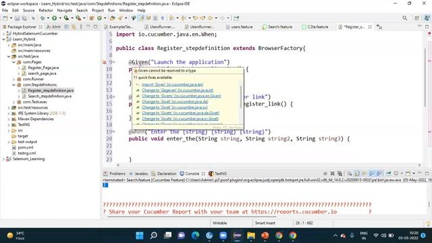This screenshot has height=243, width=432.
Task: Choose Change to 'Givet' (io.cucumber.java.da) fix
Action: coord(175,102)
